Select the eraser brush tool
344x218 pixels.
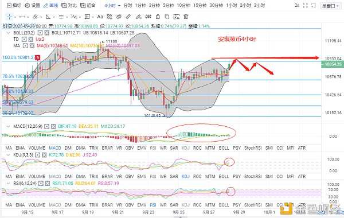pyautogui.click(x=138, y=17)
